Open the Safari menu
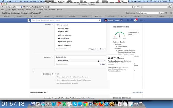This screenshot has height=108, width=173. (9, 1)
